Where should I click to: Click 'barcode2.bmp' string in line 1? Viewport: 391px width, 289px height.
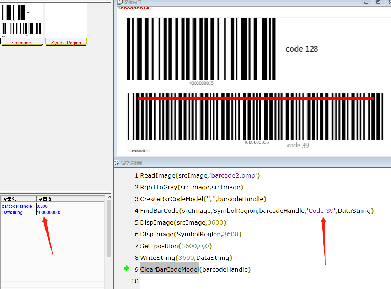pos(234,175)
